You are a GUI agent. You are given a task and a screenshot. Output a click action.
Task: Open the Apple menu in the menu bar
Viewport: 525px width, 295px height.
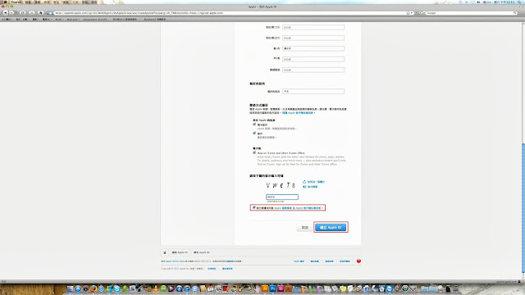coord(5,2)
